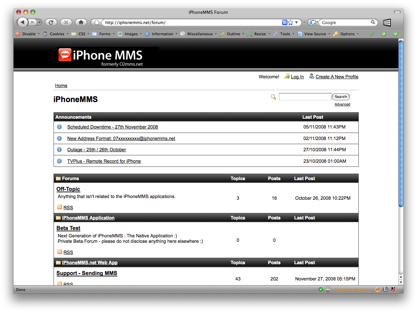Click the address bar URL field
417x312 pixels.
point(192,22)
